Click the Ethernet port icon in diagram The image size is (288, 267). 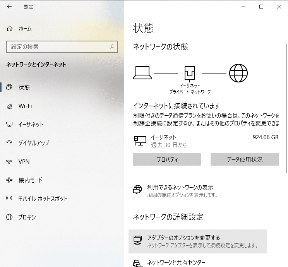point(190,74)
